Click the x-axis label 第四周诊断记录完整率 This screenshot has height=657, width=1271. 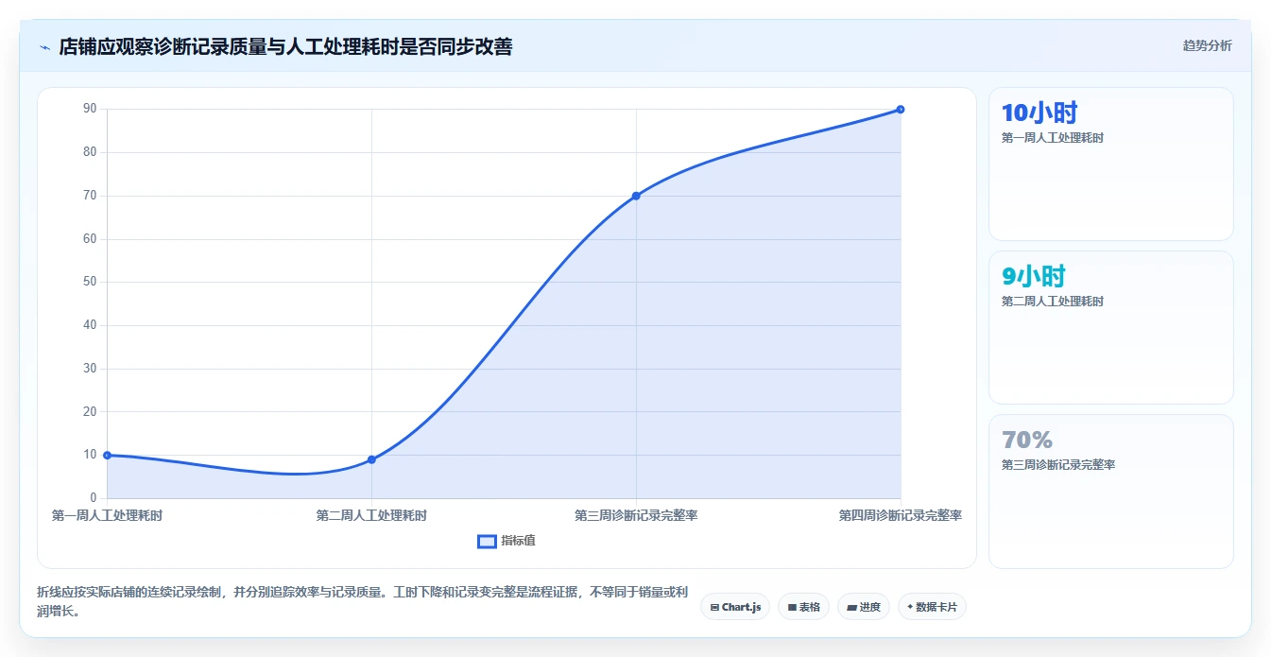(x=901, y=515)
